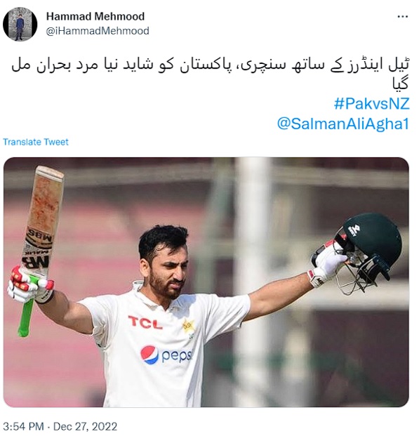Click the Pakistan star badge on the jersey
The height and width of the screenshot is (436, 419).
pyautogui.click(x=188, y=326)
